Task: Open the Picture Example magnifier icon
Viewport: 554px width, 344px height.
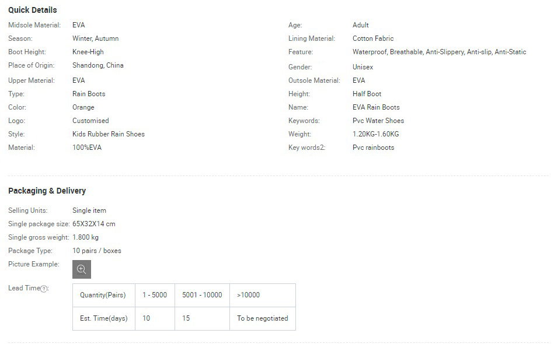Action: click(82, 269)
